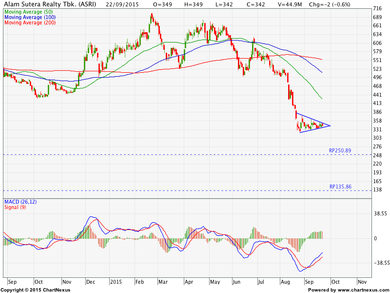Click the apex of the blue triangle pattern
The width and height of the screenshot is (390, 293).
tap(331, 126)
